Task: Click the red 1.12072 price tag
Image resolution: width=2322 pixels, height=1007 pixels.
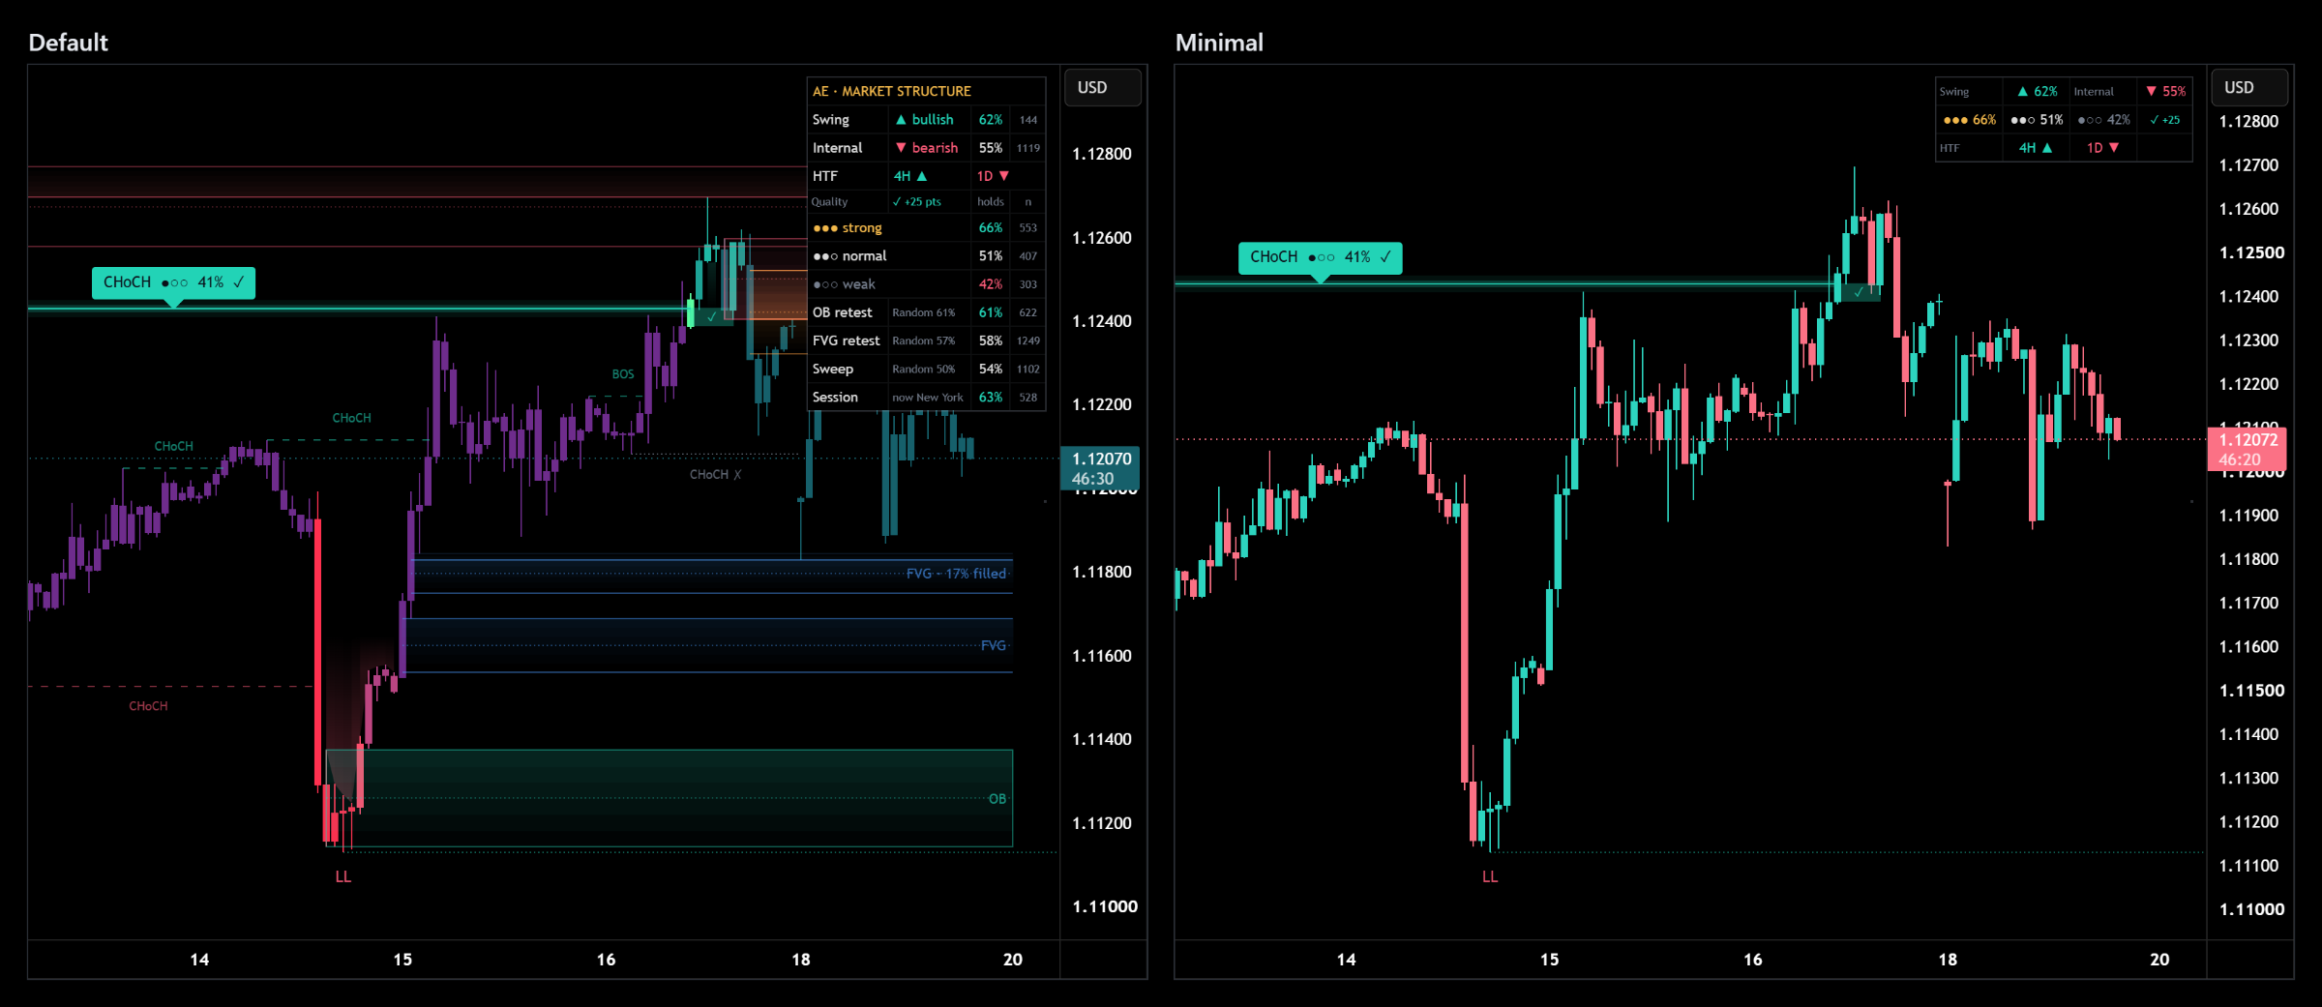Action: [2247, 450]
